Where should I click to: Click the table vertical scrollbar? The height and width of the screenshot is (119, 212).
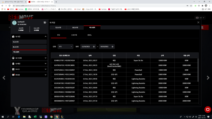(x=198, y=70)
